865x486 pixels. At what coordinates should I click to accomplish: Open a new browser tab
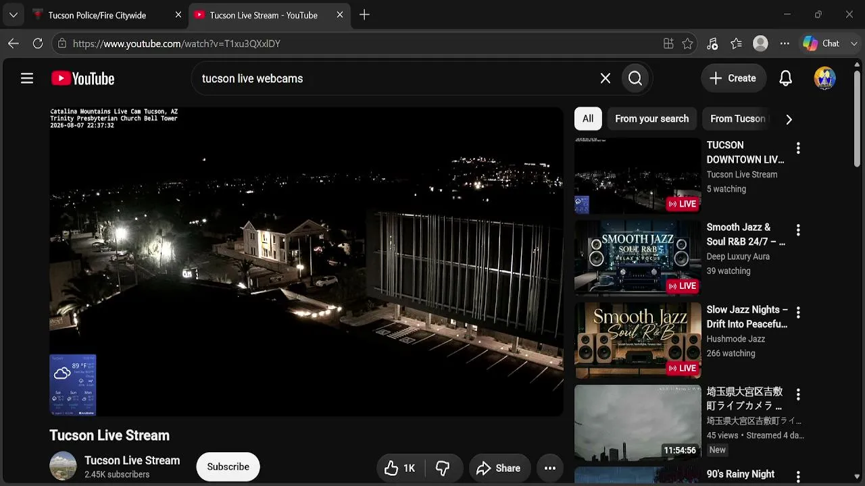point(364,15)
